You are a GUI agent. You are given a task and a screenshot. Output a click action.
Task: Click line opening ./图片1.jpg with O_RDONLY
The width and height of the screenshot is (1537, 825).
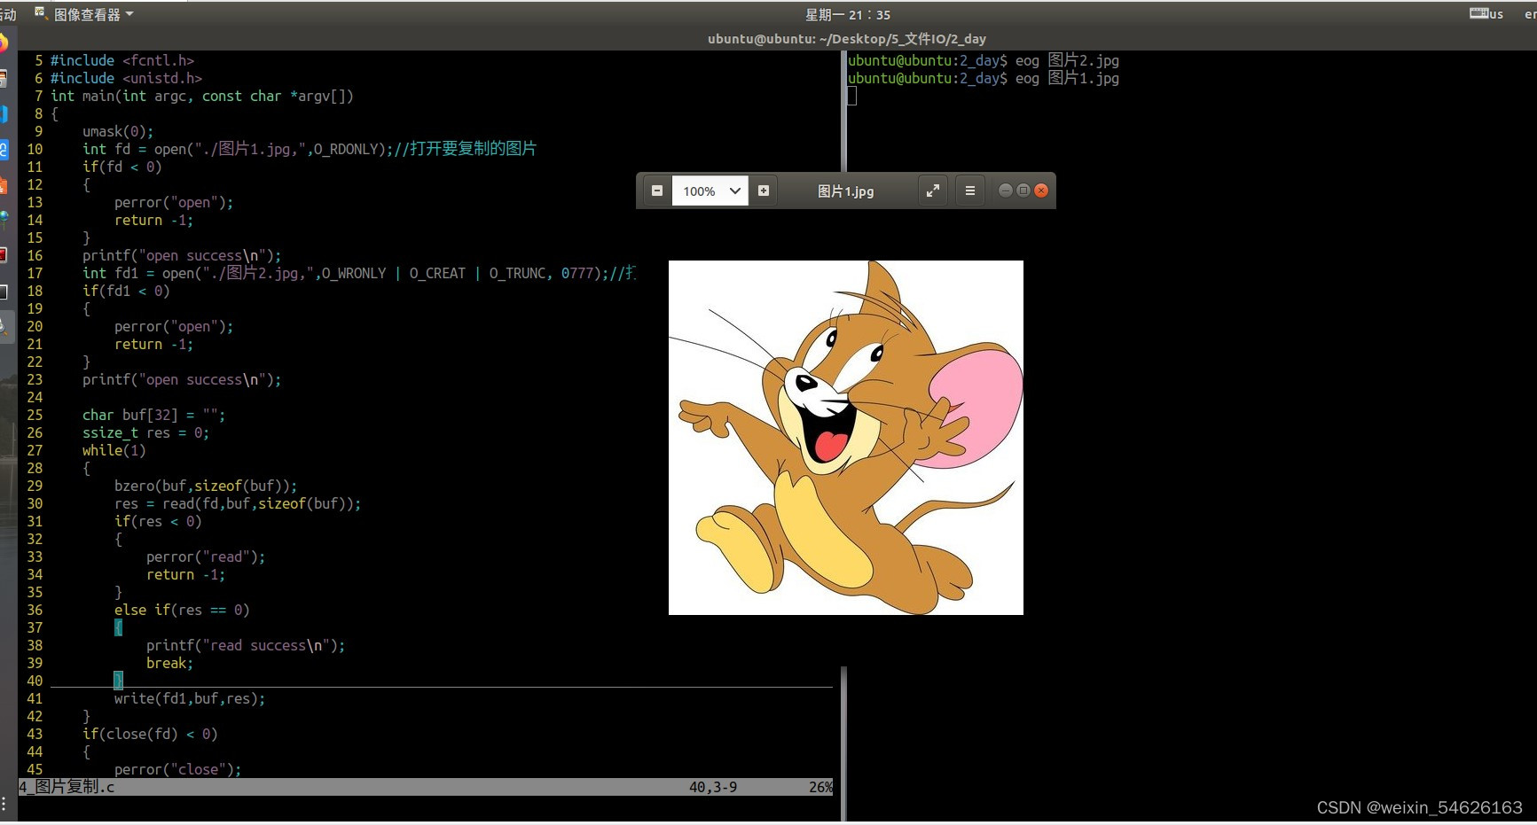click(310, 149)
